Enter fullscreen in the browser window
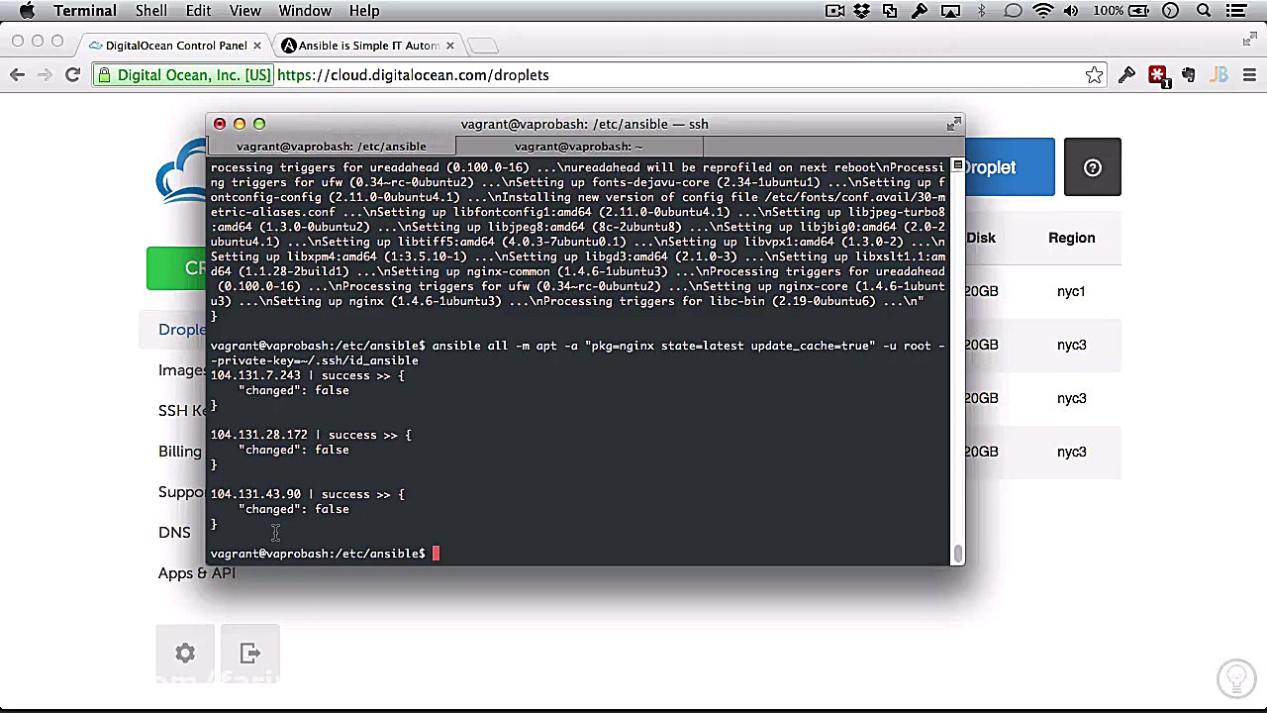The height and width of the screenshot is (713, 1267). coord(1249,40)
